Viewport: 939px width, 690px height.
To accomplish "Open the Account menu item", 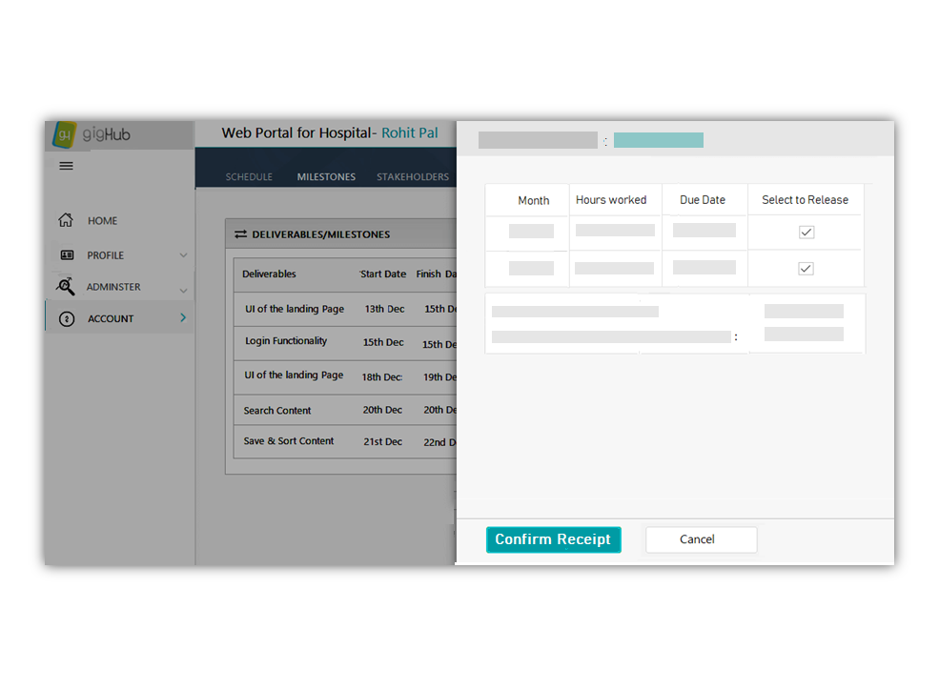I will (120, 317).
